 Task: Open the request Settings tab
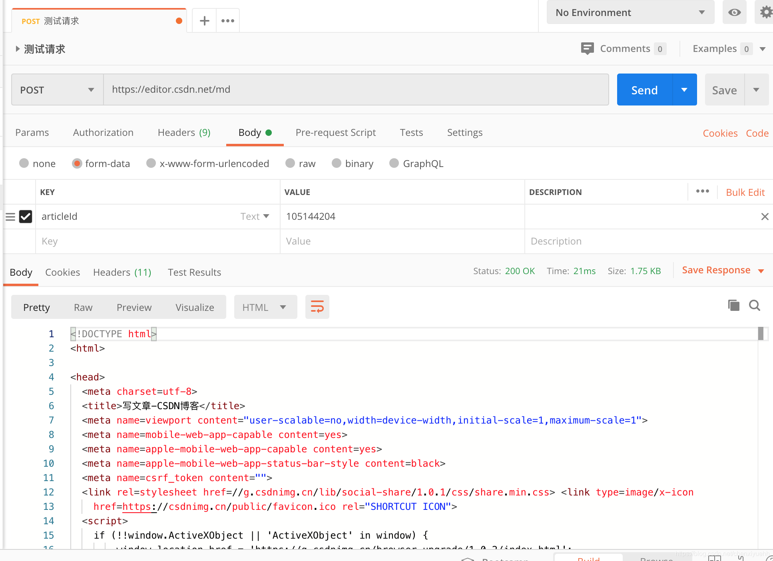465,132
